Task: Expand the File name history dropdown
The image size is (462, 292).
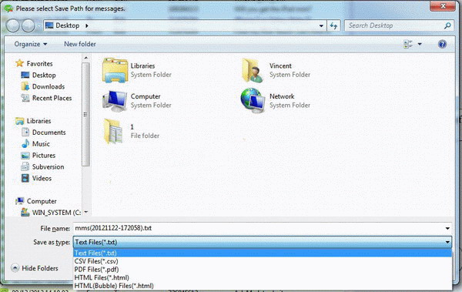Action: [x=447, y=228]
